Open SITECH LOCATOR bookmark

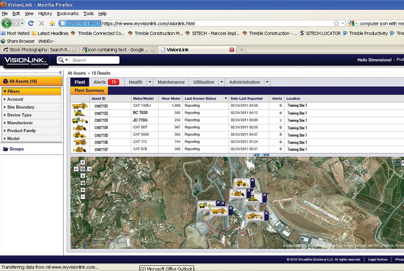(320, 33)
